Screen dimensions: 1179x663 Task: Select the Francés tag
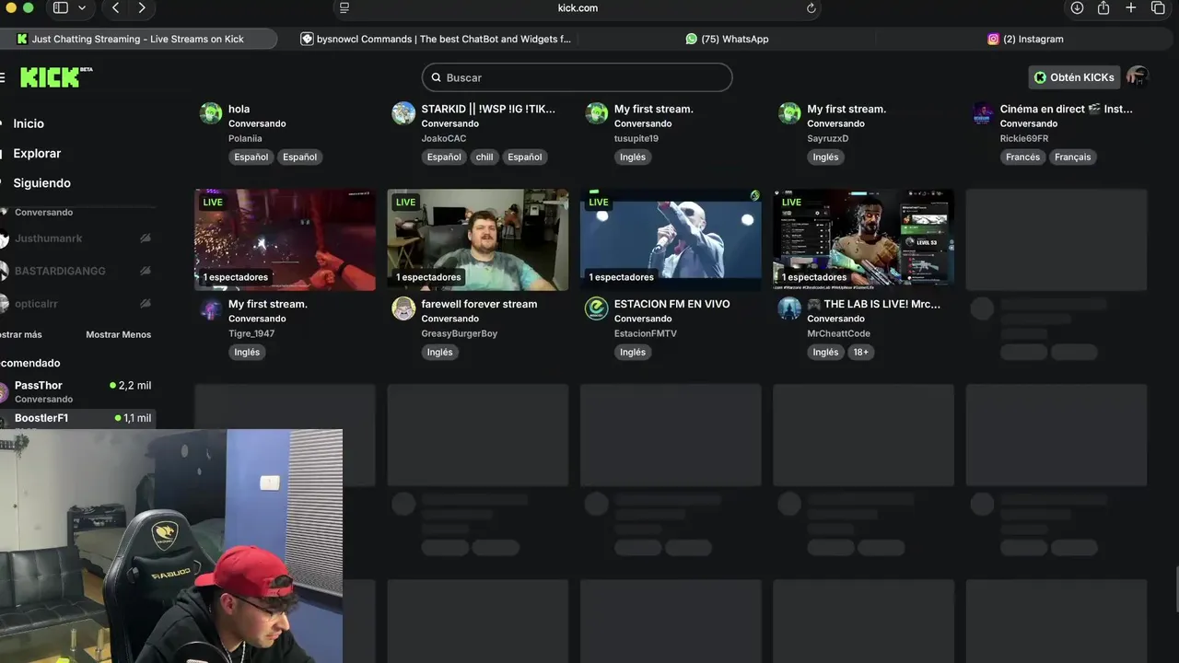click(x=1022, y=157)
